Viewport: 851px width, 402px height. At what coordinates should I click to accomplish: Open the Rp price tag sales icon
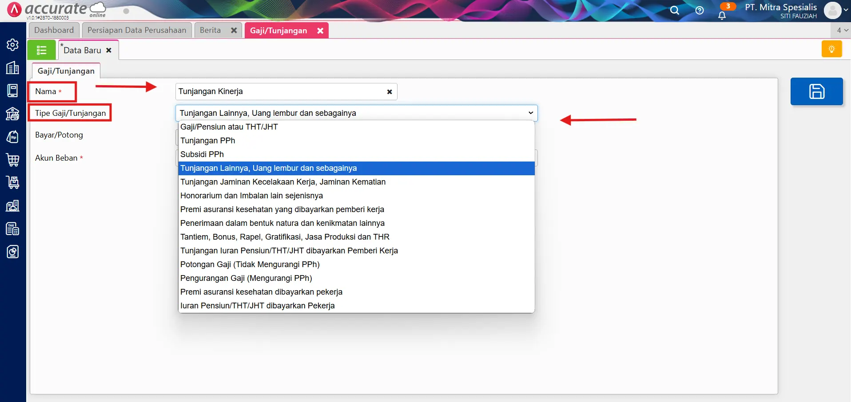12,137
